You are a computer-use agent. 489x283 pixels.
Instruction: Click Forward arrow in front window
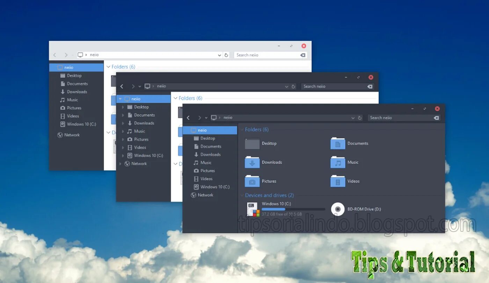click(199, 118)
